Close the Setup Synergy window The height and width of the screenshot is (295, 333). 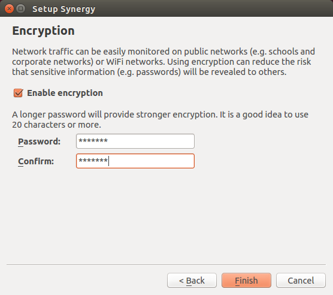pos(9,9)
